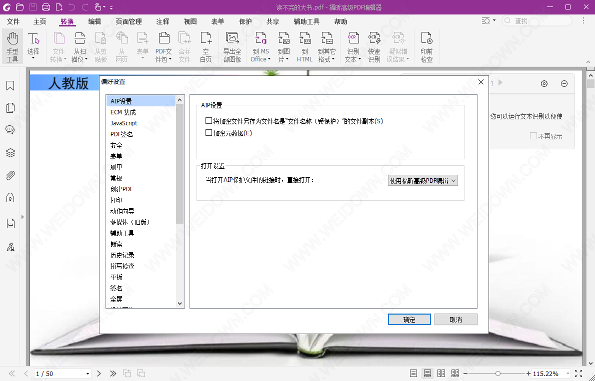Select the Hand tool (手型工具)
595x381 pixels.
point(12,46)
